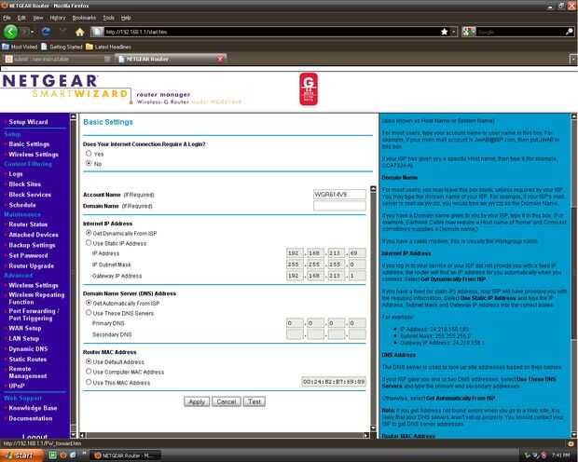Viewport: 578px width, 462px height.
Task: Open the Tools menu
Action: (108, 18)
